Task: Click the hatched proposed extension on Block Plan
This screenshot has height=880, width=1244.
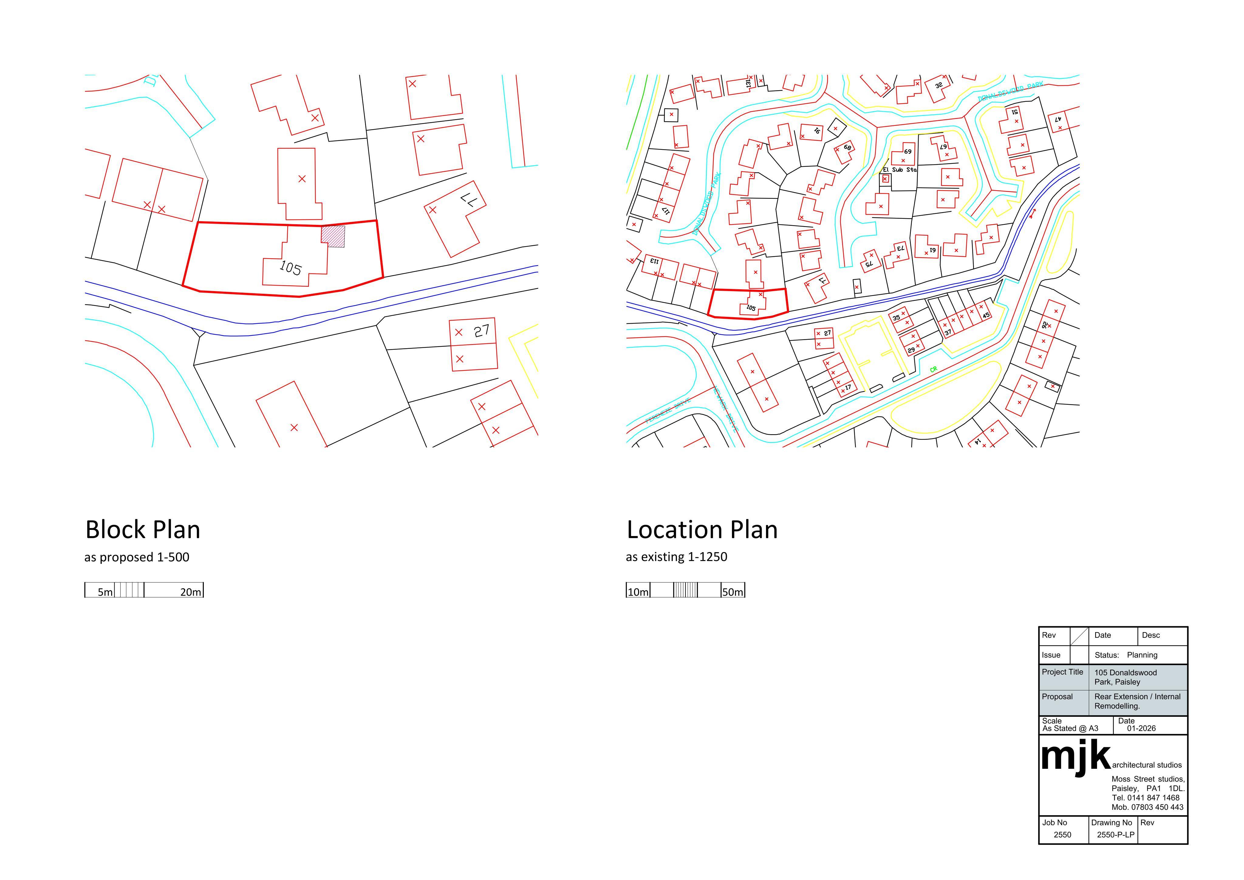Action: 333,236
